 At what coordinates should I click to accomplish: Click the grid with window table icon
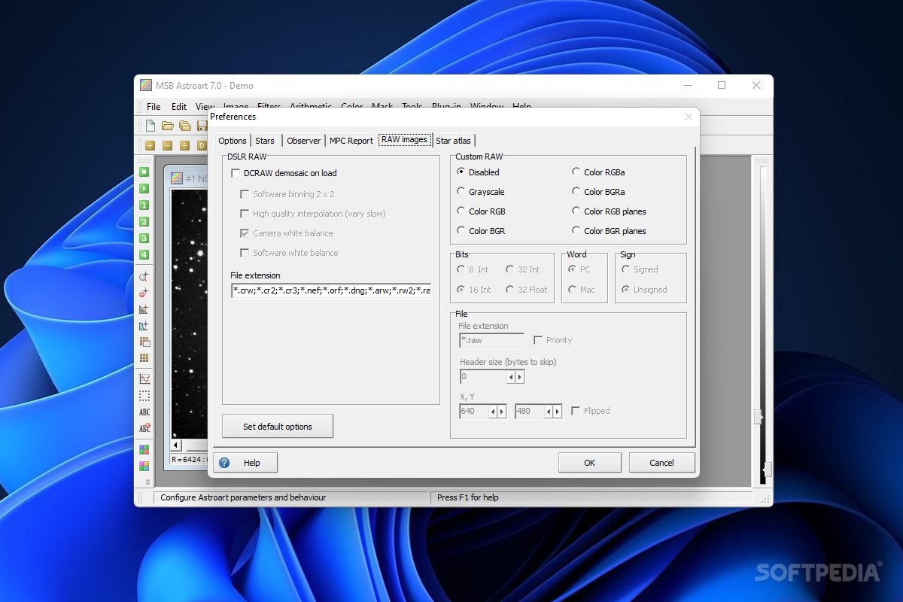click(x=144, y=342)
